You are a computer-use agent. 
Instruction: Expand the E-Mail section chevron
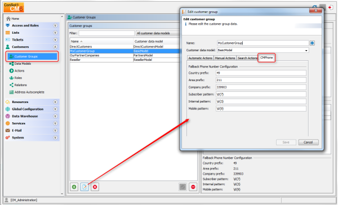pos(55,131)
